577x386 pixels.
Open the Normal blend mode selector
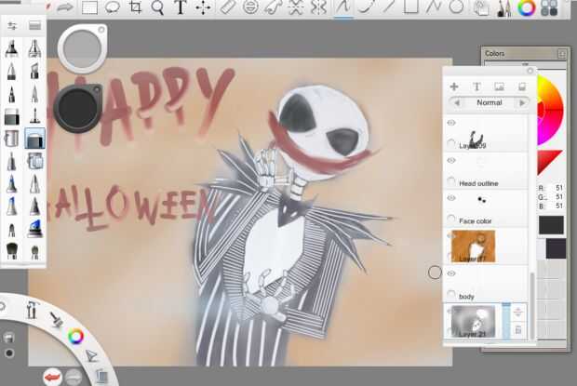(489, 102)
